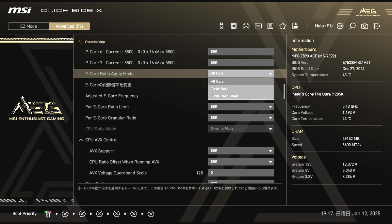This screenshot has height=224, width=392.
Task: Take screenshot with the camera icon
Action: (365, 26)
